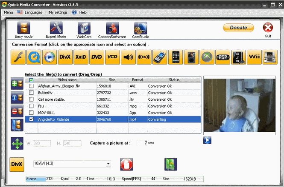The image size is (284, 187).
Task: Select the XviD conversion format
Action: [81, 57]
